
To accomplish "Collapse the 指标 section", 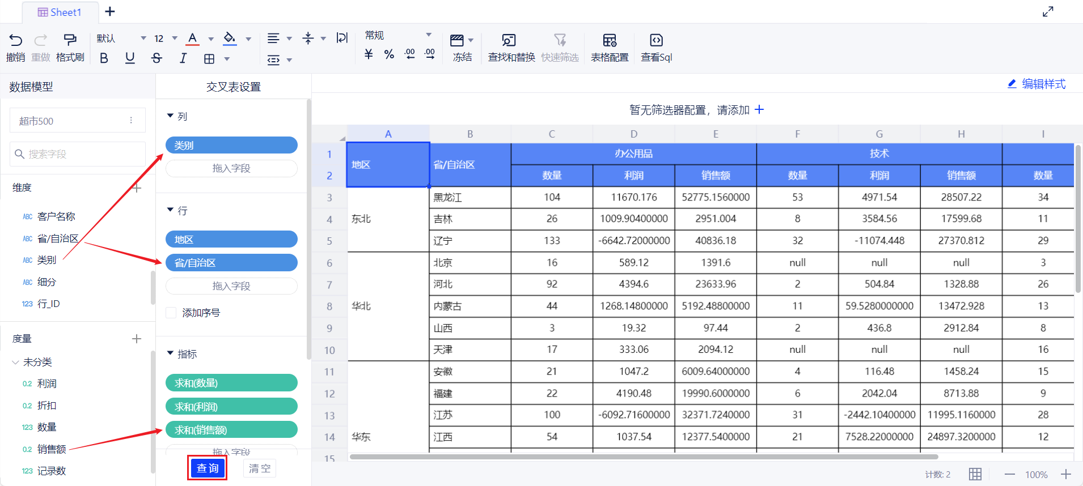I will [170, 353].
